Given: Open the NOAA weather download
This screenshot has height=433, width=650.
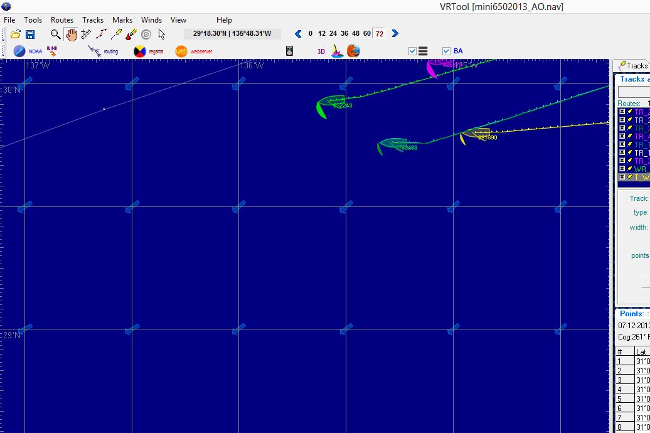Looking at the screenshot, I should coord(28,51).
